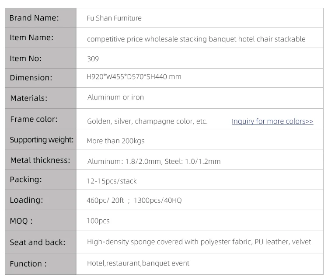The width and height of the screenshot is (328, 280).
Task: Select the 'Function :' label
Action: click(28, 264)
